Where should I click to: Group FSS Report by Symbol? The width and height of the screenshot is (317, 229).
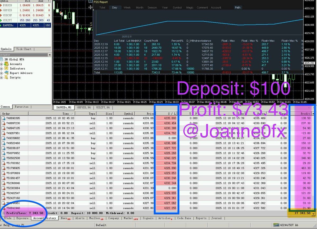(177, 8)
